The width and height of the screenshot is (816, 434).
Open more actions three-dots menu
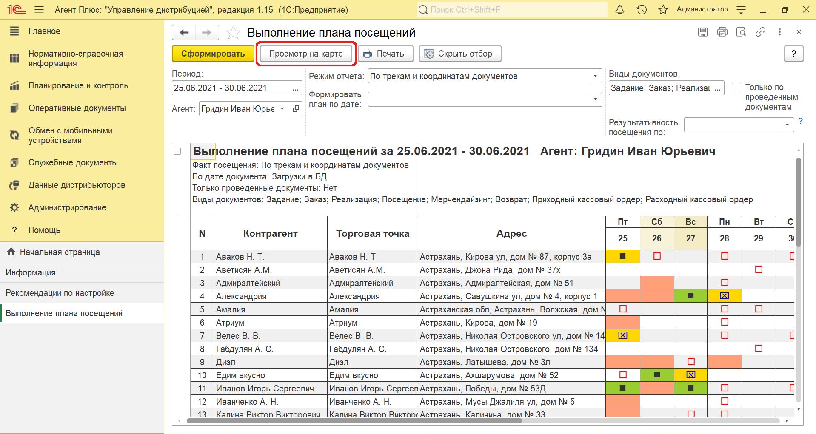coord(779,32)
